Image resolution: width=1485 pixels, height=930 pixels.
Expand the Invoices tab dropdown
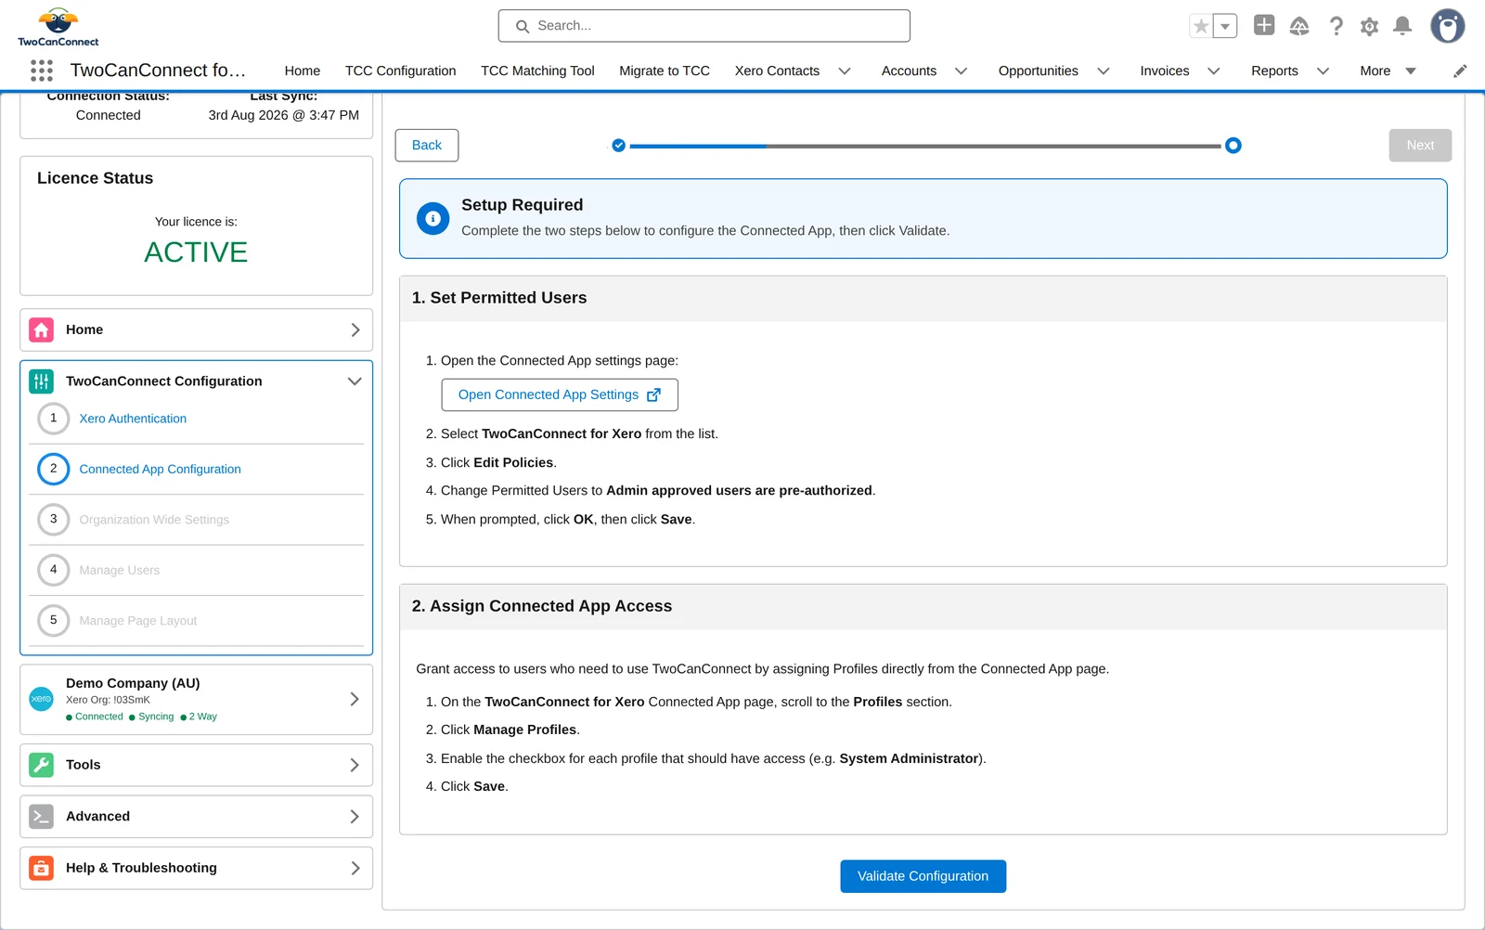click(1214, 71)
